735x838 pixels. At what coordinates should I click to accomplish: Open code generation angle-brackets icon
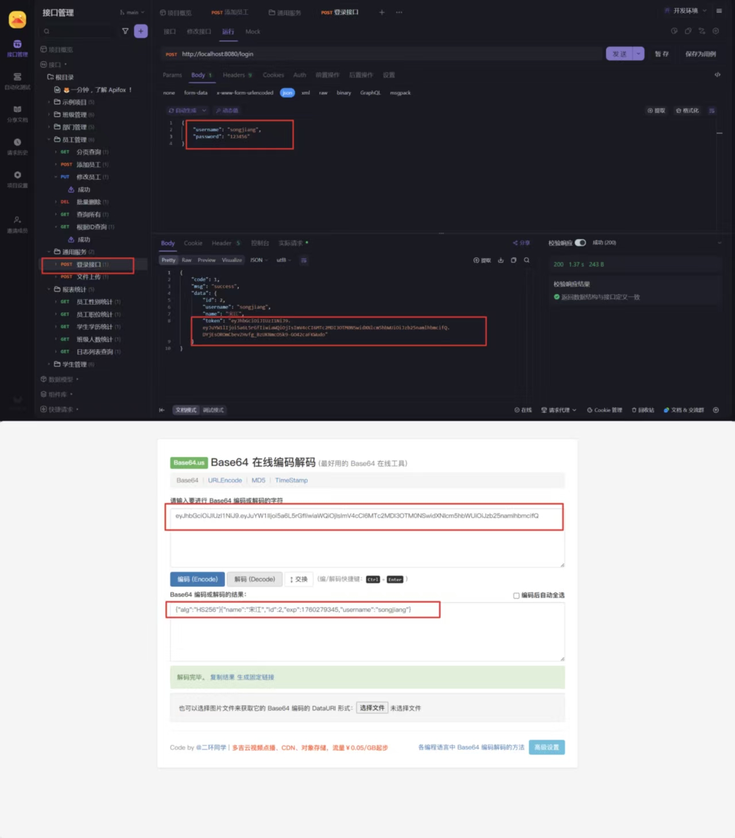pyautogui.click(x=717, y=75)
